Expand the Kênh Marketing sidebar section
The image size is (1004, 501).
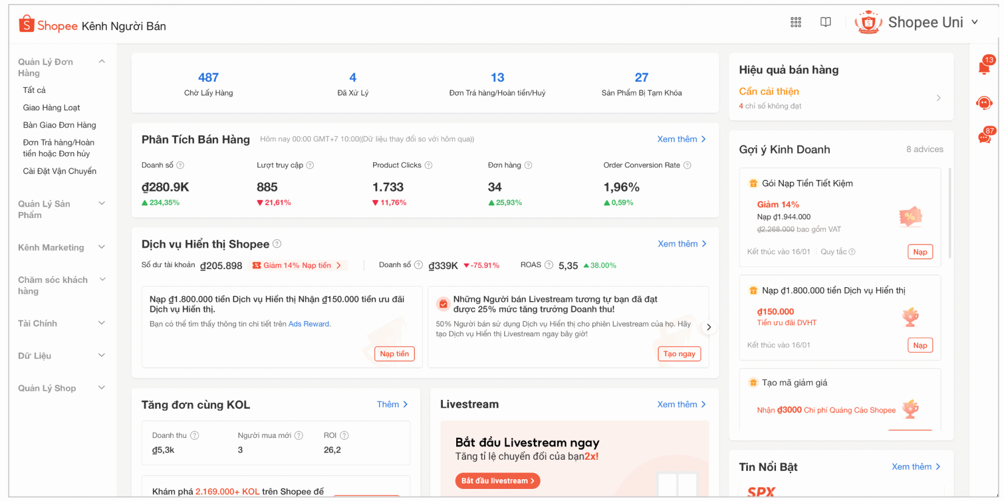pyautogui.click(x=102, y=247)
